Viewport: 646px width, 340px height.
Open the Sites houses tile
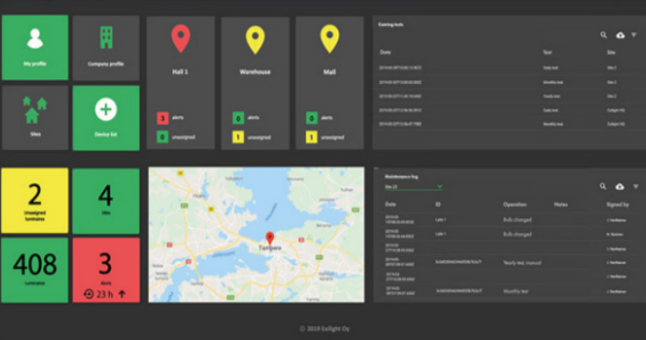coord(35,117)
